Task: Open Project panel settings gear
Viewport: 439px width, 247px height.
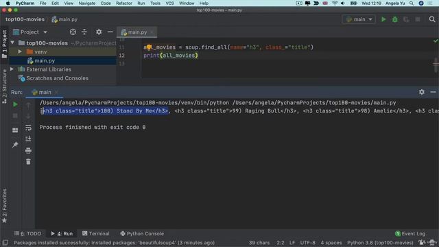Action: (x=99, y=32)
